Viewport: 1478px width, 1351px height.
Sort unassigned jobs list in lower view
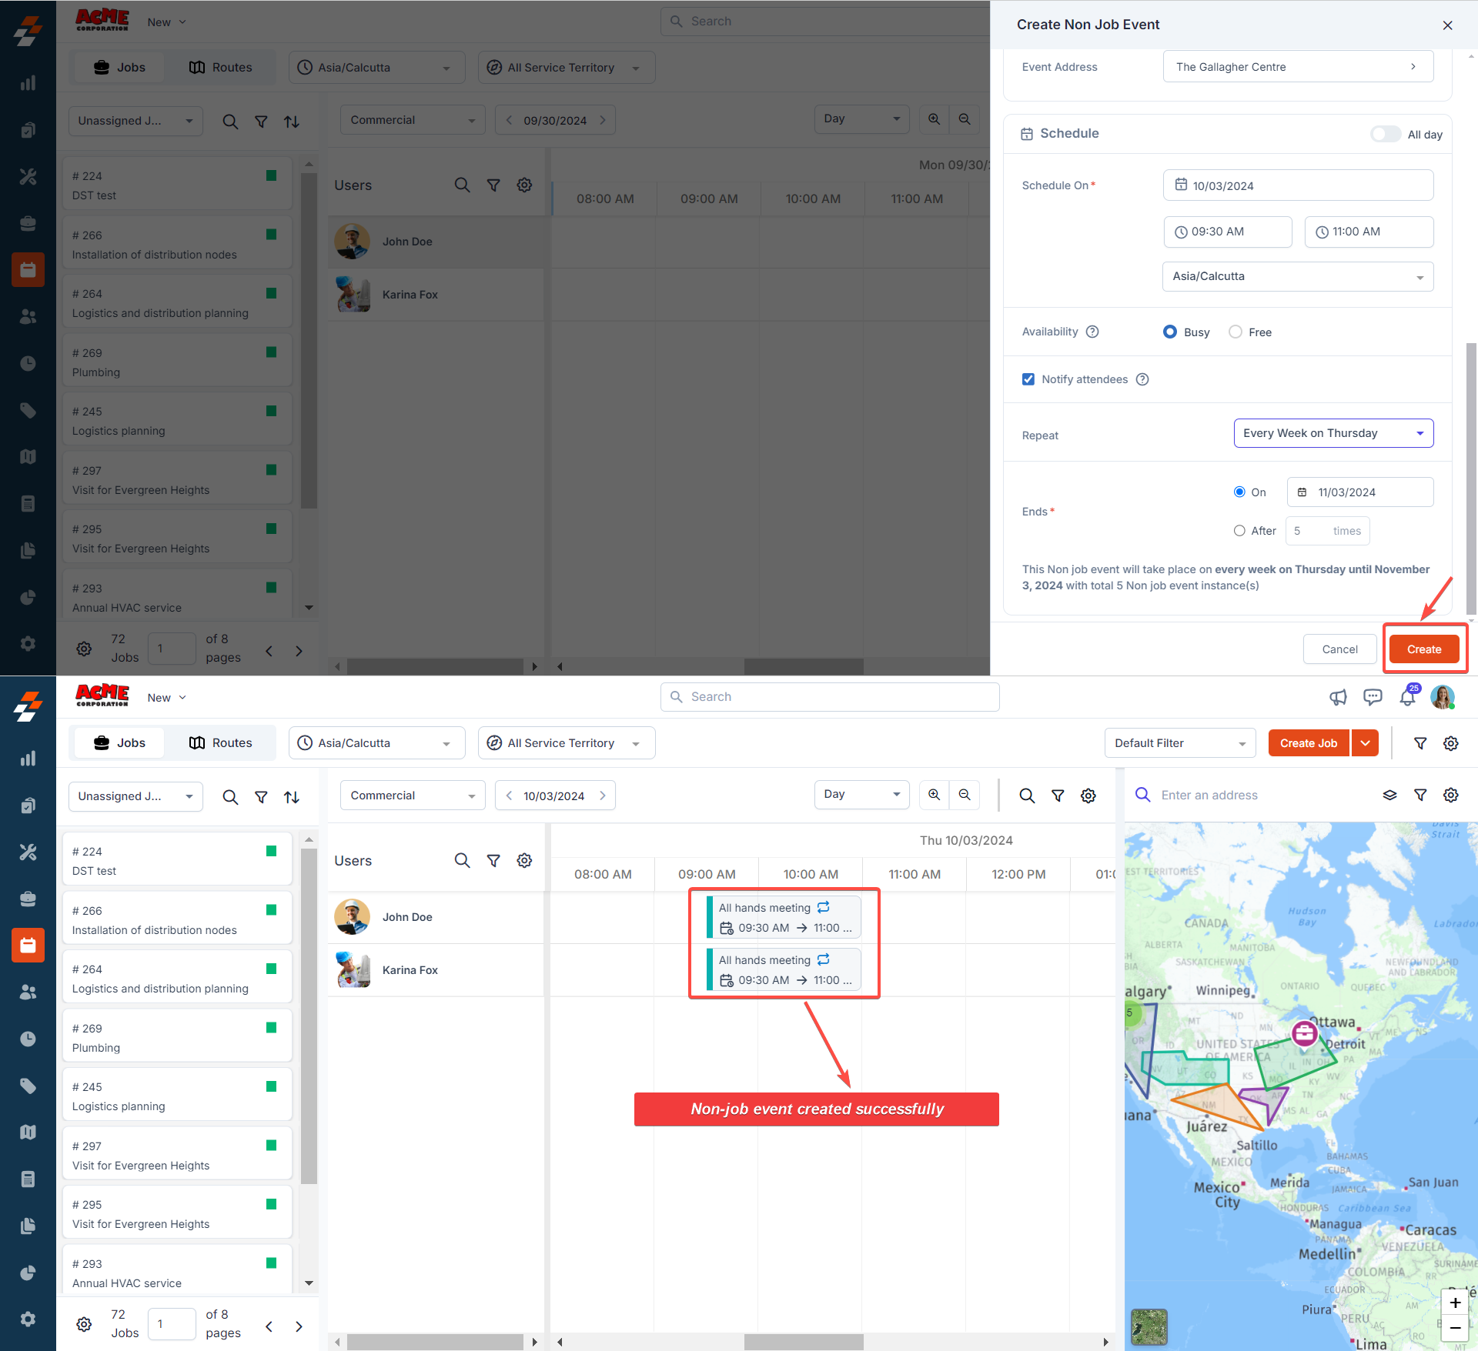pyautogui.click(x=292, y=797)
